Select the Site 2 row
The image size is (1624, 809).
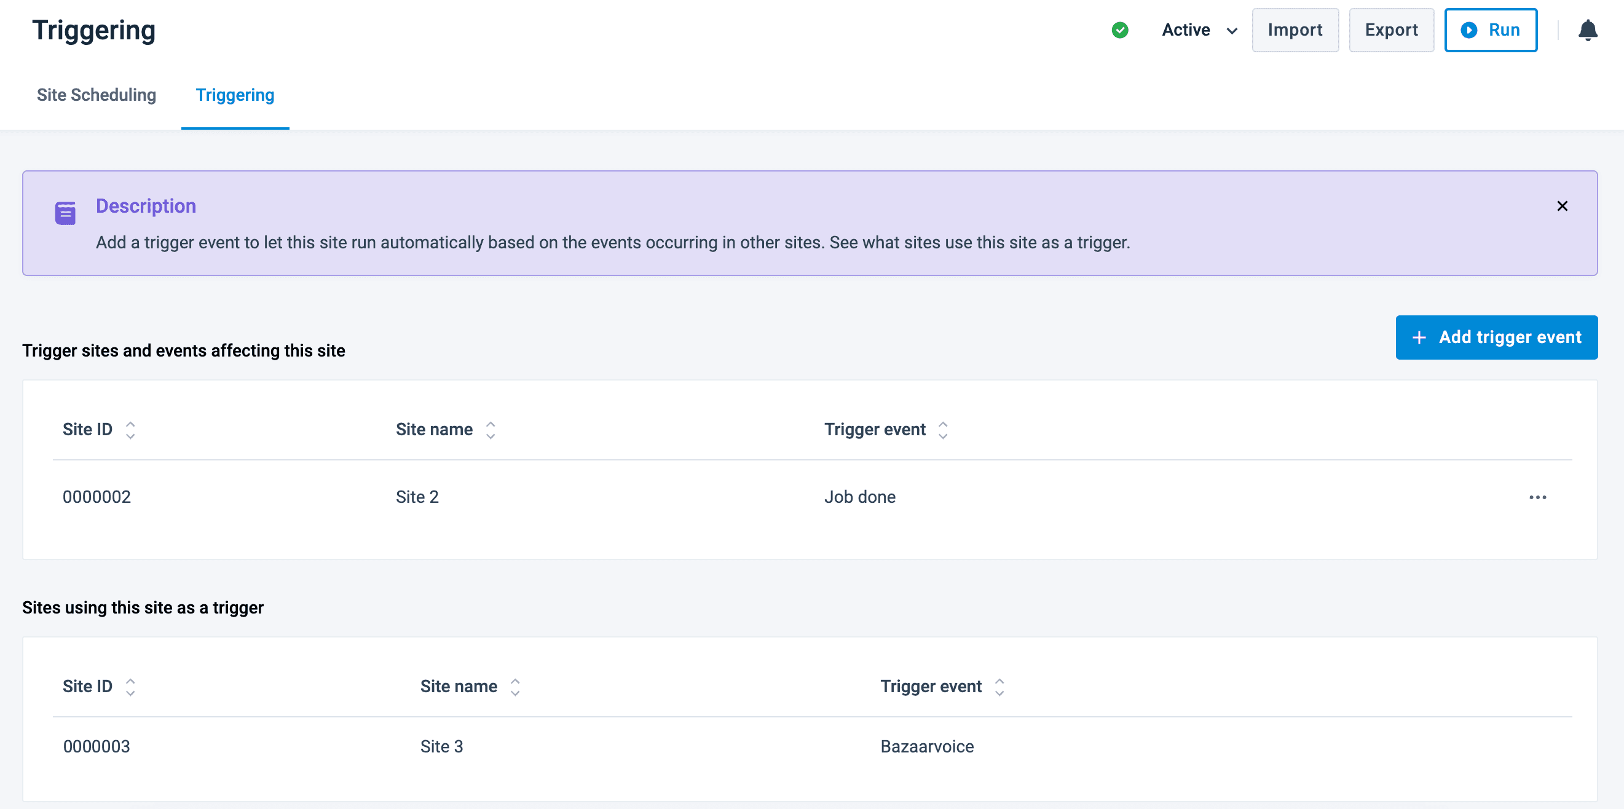(x=417, y=497)
